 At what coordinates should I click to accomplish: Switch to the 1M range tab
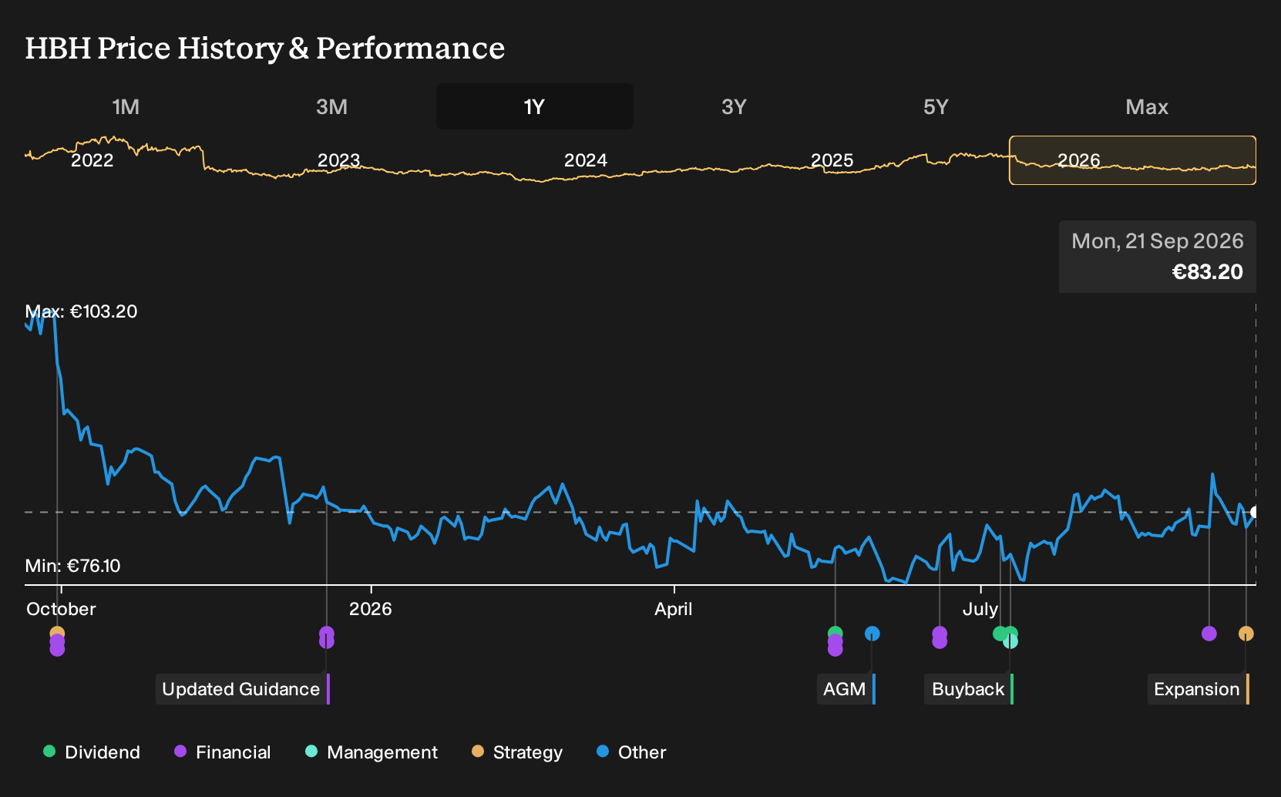pos(126,106)
